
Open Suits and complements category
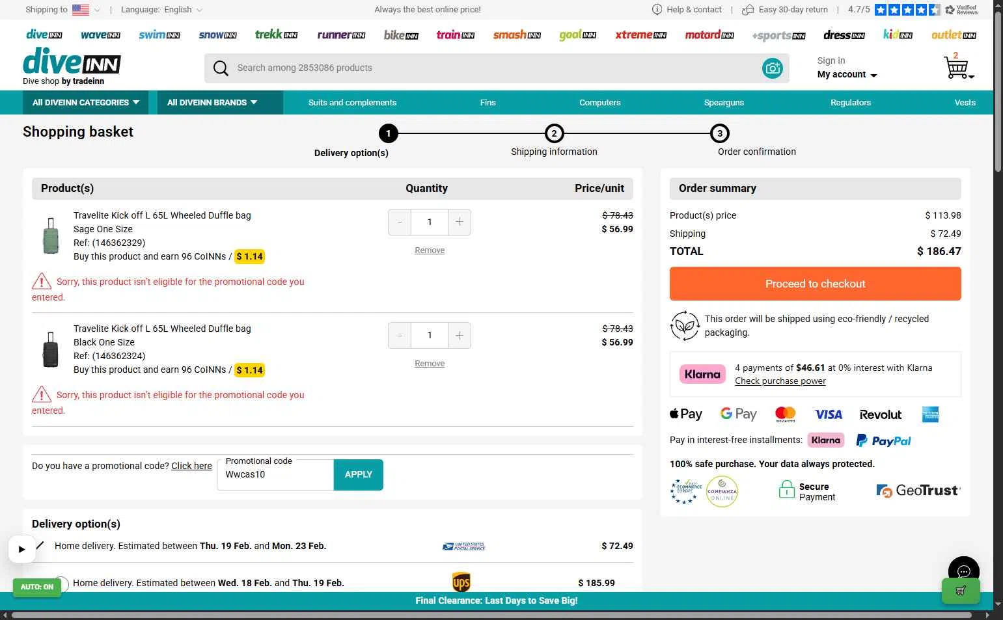[x=352, y=103]
